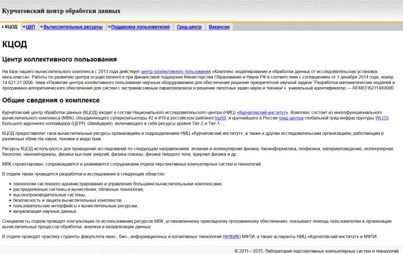The height and width of the screenshot is (254, 403).
Task: Click the arrow icon beside Поддержка пользователей
Action: pos(109,27)
